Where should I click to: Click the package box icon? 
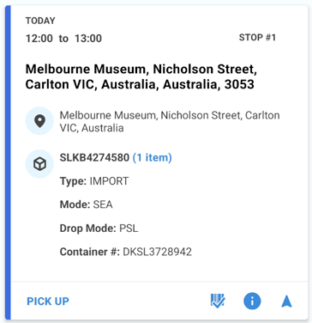tap(39, 164)
